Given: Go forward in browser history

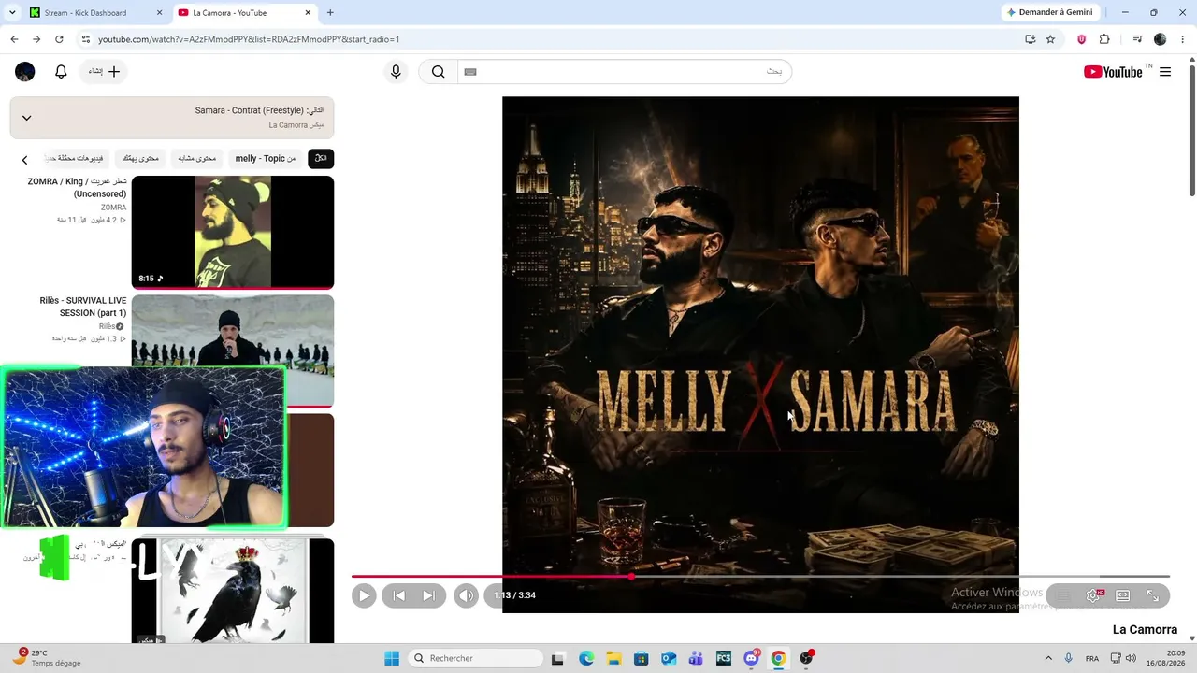Looking at the screenshot, I should [36, 39].
